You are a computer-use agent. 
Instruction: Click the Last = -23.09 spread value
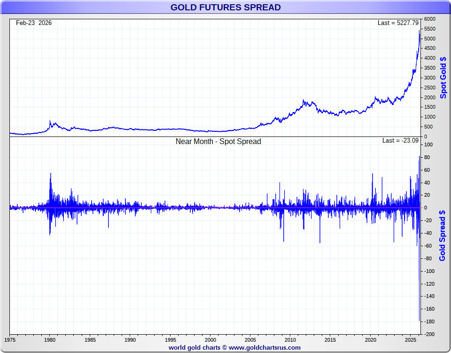click(400, 141)
